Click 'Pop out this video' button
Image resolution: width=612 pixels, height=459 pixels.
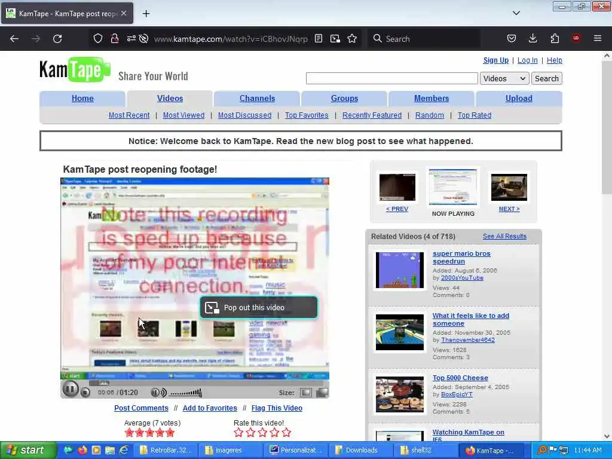coord(259,308)
